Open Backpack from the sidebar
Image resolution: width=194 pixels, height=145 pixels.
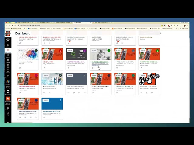(8, 108)
